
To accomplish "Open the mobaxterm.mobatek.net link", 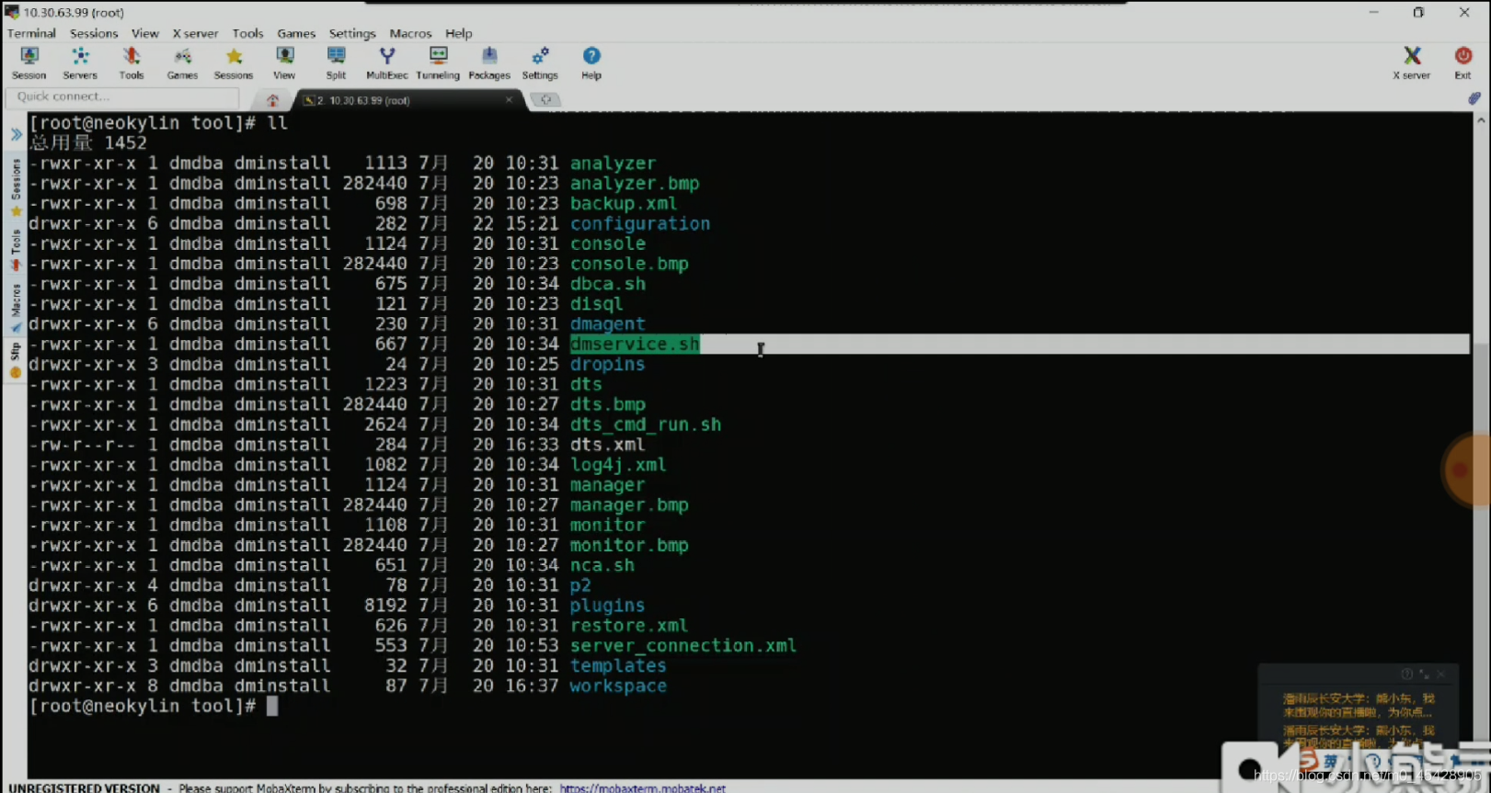I will point(642,787).
